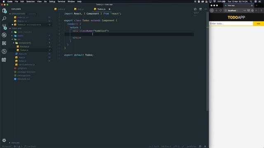Click the Live Share status bar button

pyautogui.click(x=30, y=146)
